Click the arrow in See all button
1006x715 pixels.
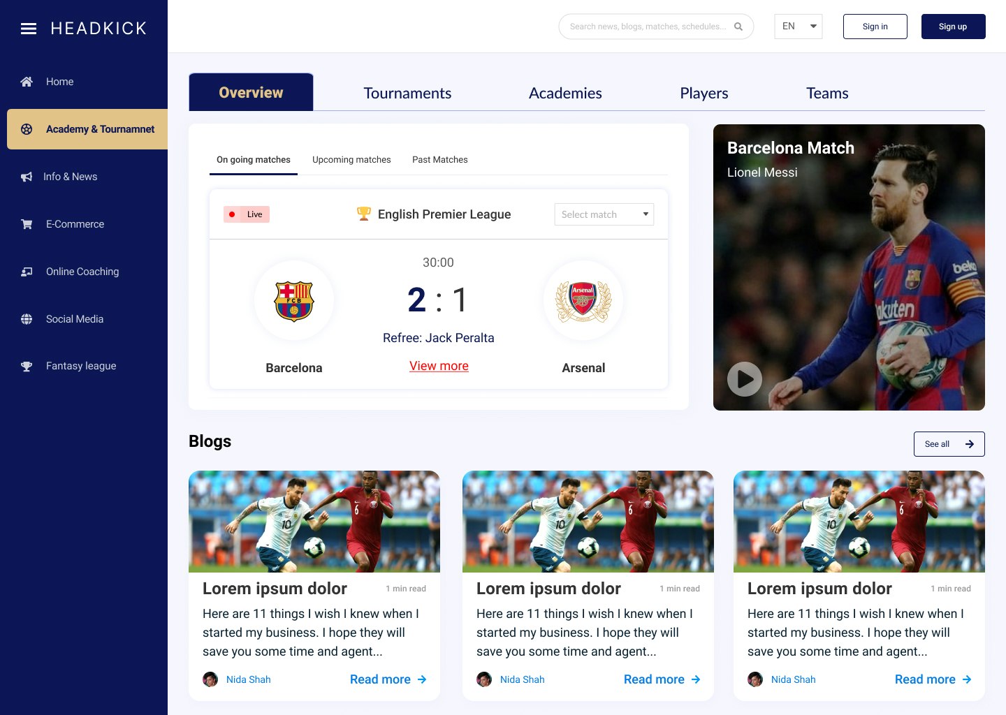970,444
